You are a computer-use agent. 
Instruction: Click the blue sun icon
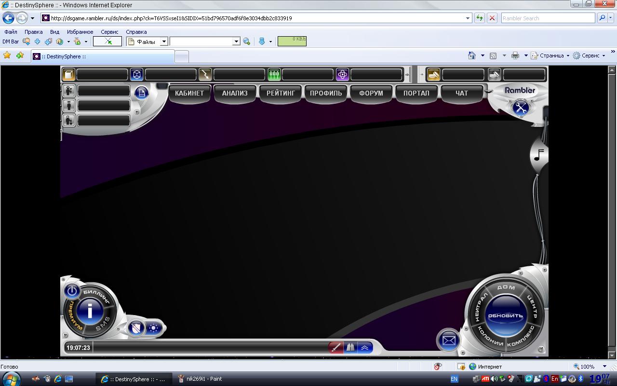click(x=154, y=329)
